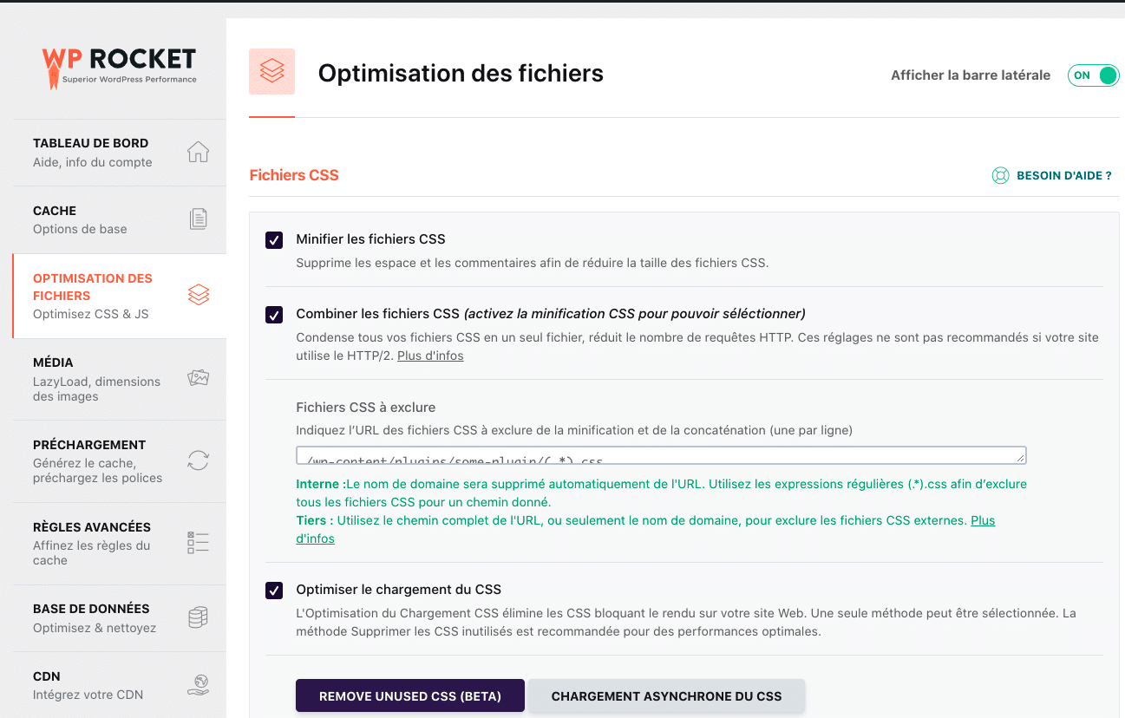Click the Média image icon
This screenshot has height=718, width=1125.
tap(198, 377)
